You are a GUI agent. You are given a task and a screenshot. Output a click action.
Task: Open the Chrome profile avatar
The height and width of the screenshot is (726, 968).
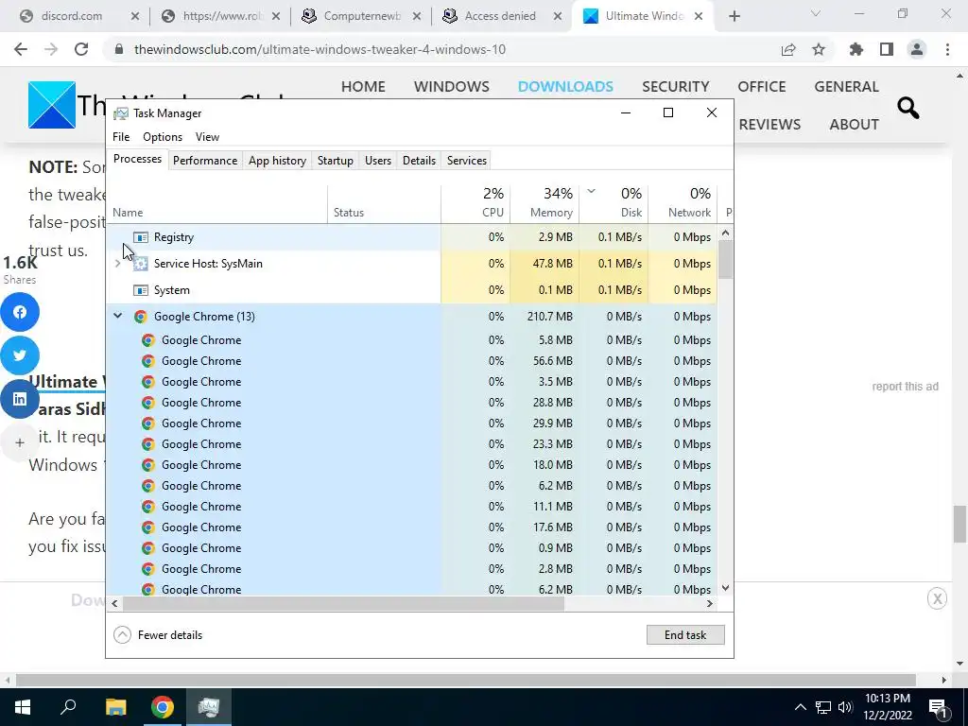coord(917,49)
